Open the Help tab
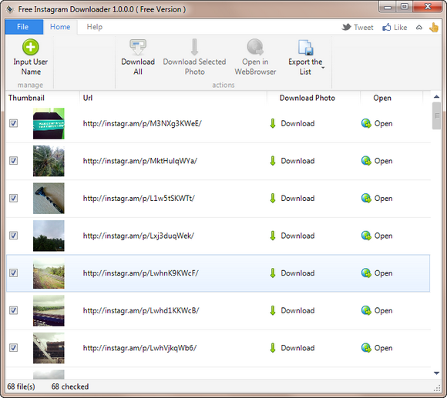Image resolution: width=447 pixels, height=398 pixels. coord(95,27)
